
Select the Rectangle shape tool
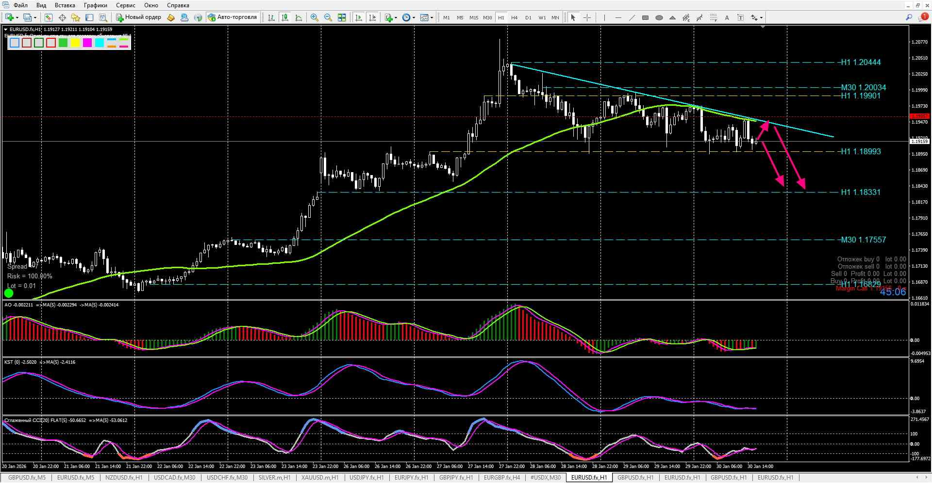click(x=645, y=17)
